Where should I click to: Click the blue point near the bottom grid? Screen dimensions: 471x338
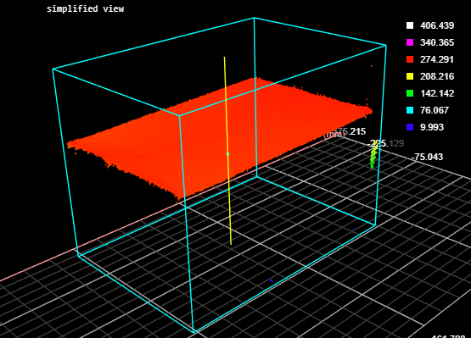pos(272,280)
